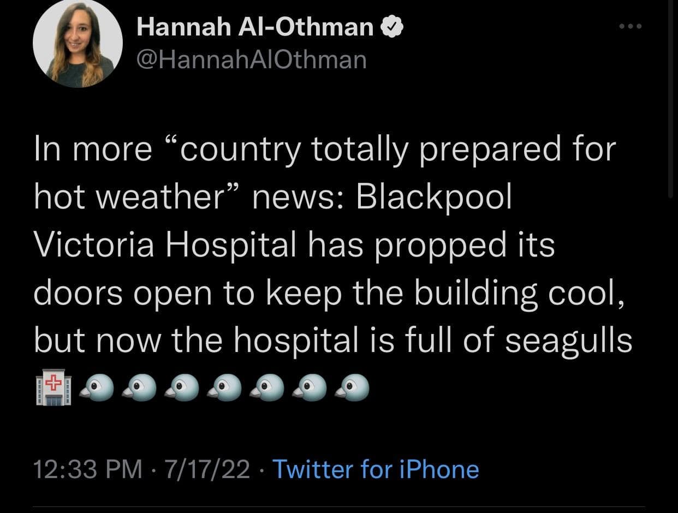This screenshot has height=513, width=678.
Task: Click the third bird emoji in the row
Action: [x=182, y=388]
